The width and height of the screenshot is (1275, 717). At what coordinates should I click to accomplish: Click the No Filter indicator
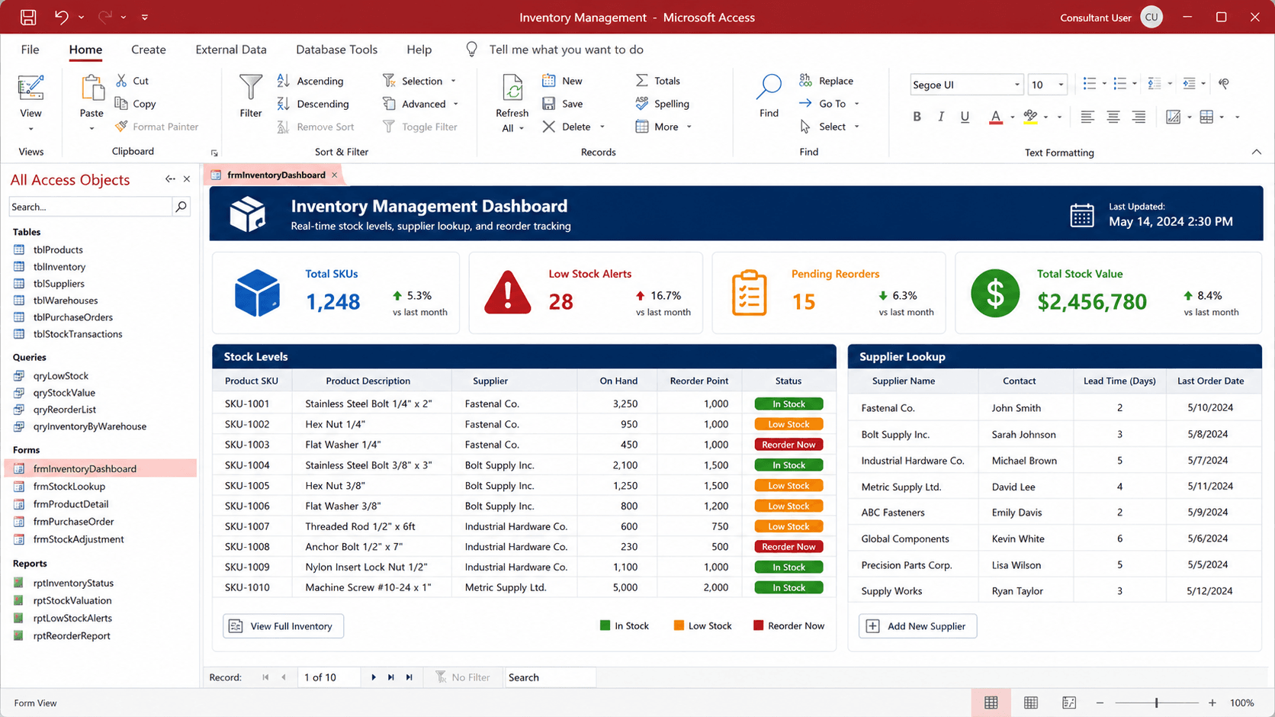(x=463, y=677)
